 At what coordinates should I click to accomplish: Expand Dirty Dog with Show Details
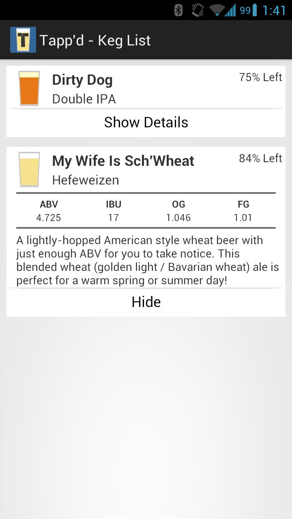click(146, 122)
